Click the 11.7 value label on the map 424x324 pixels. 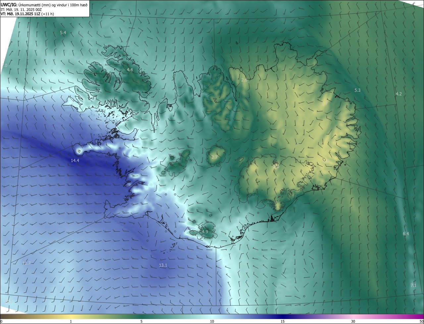pyautogui.click(x=26, y=263)
